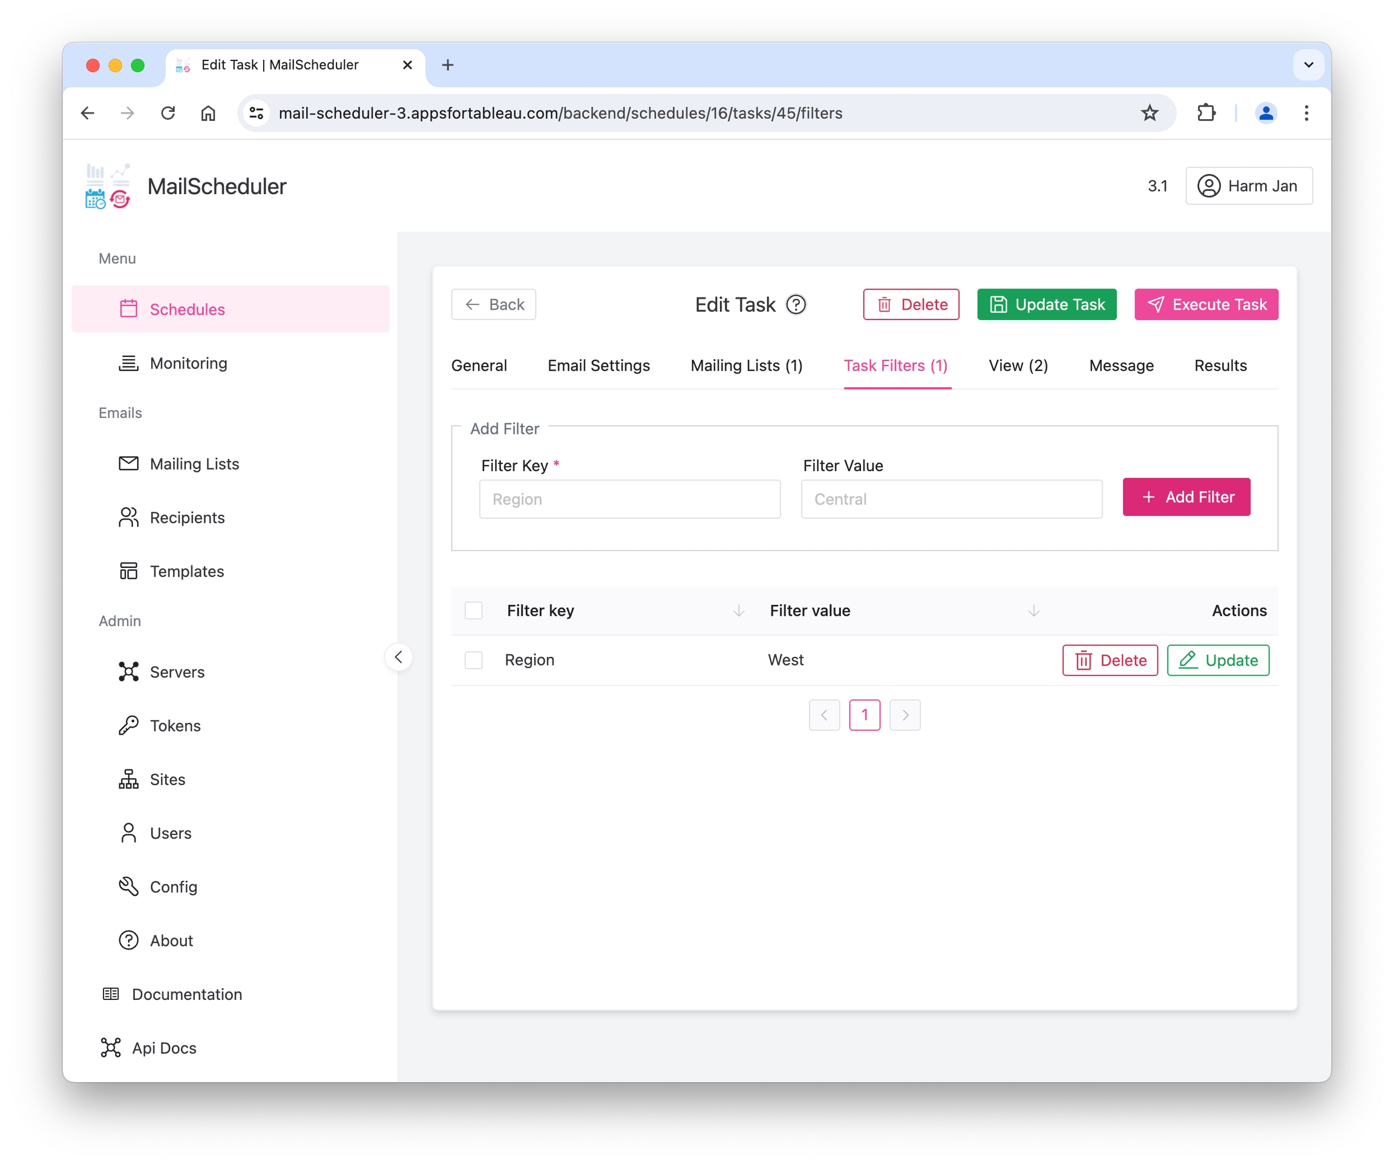Image resolution: width=1394 pixels, height=1165 pixels.
Task: Click the pink Add Filter button
Action: 1186,497
